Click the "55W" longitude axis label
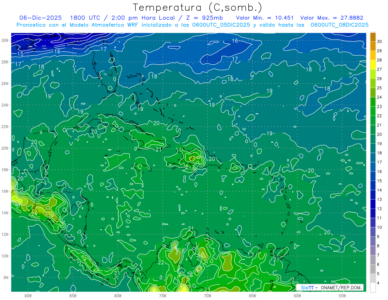388x300 pixels. (342, 296)
